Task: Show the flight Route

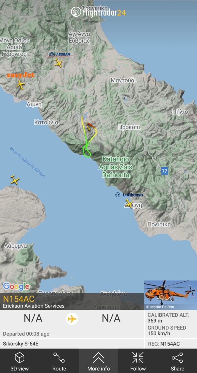Action: [59, 361]
